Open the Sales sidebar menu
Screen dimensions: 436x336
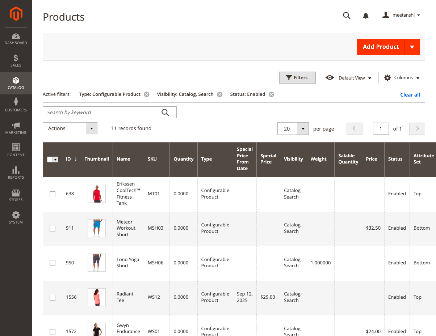pos(16,61)
